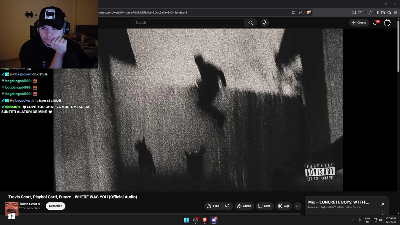Open the Brave Wallet icon
400x225 pixels.
[x=383, y=12]
